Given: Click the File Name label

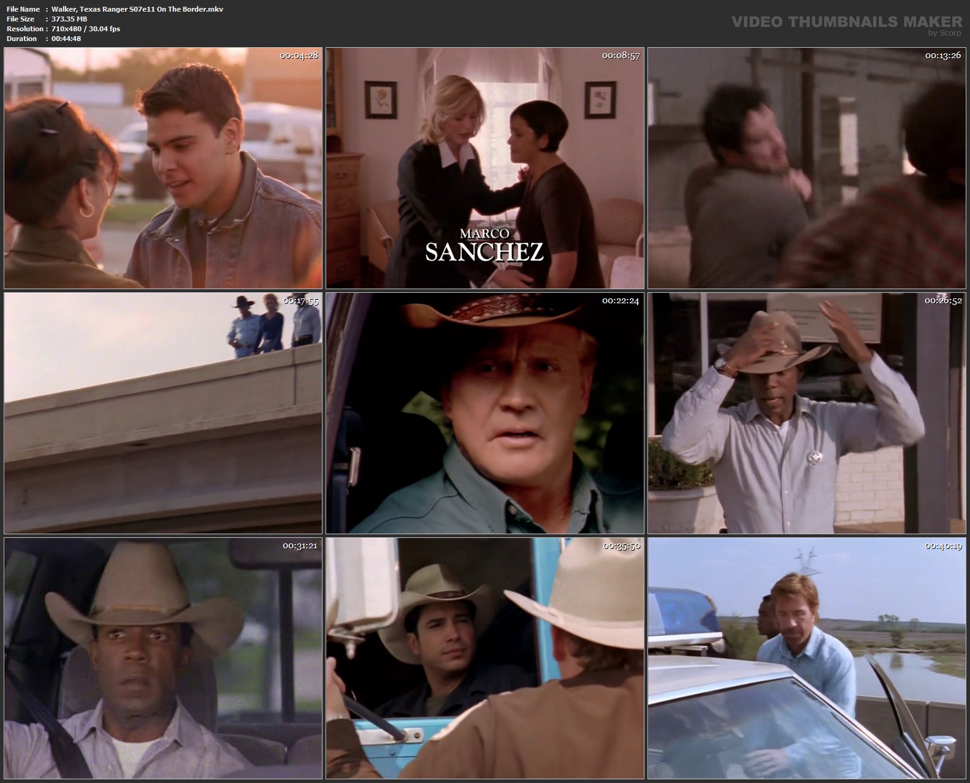Looking at the screenshot, I should pyautogui.click(x=23, y=9).
